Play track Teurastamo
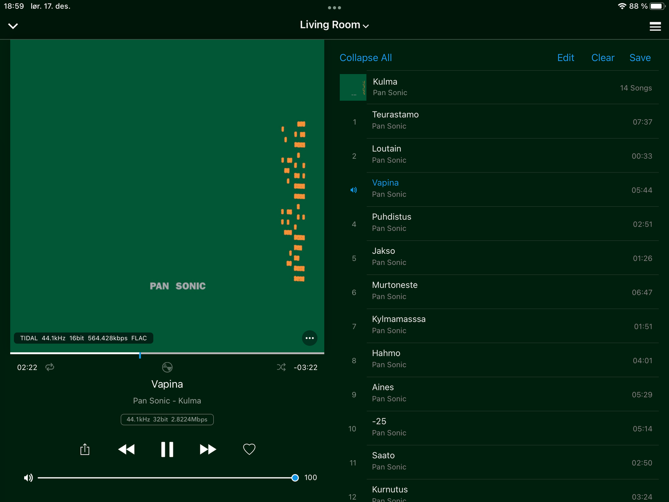The image size is (669, 502). pyautogui.click(x=499, y=121)
